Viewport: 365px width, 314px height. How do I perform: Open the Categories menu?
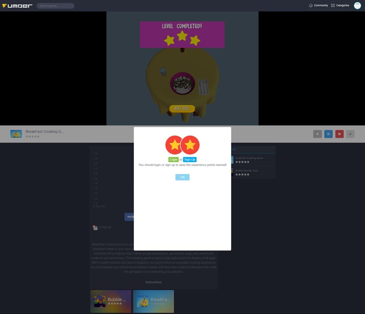pos(340,5)
